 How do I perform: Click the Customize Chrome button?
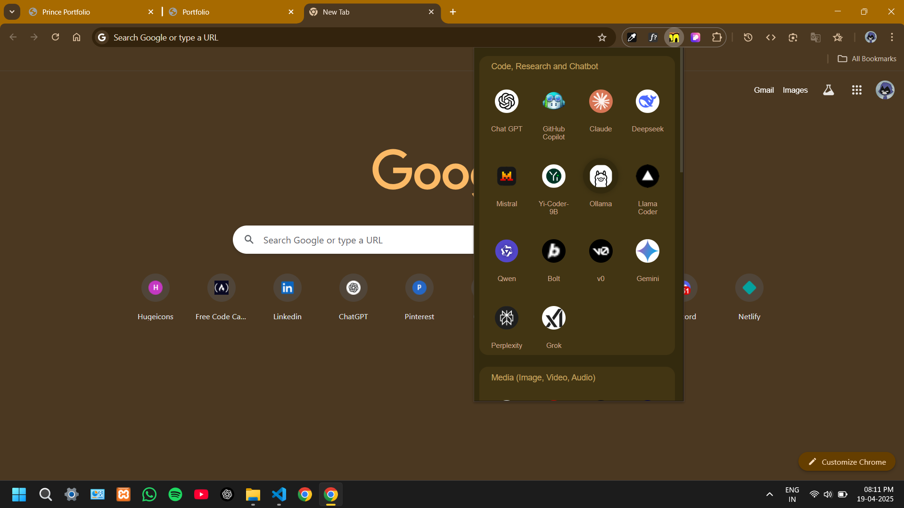[846, 462]
